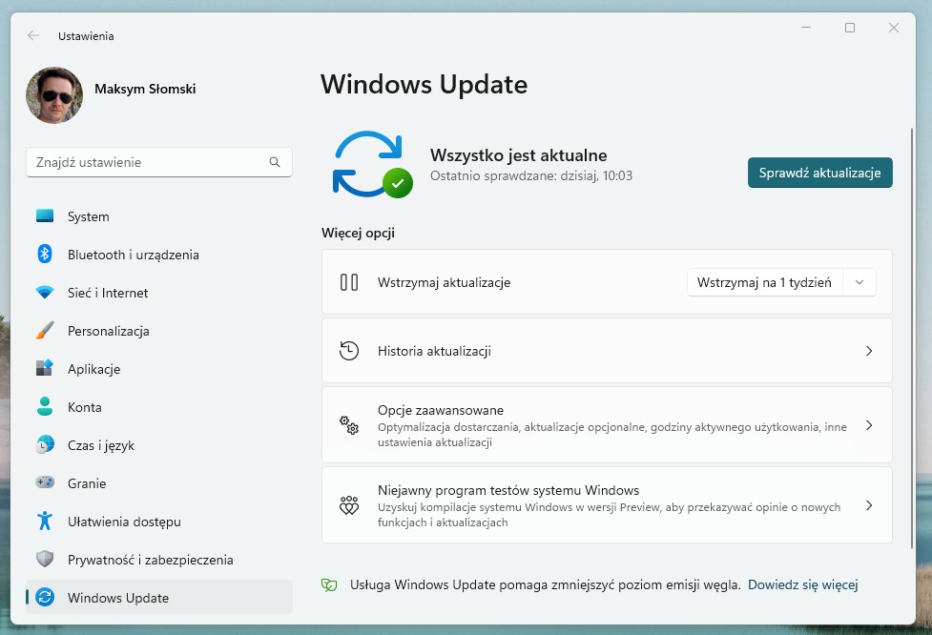Open the Dowiedz się więcej link
932x635 pixels.
click(802, 584)
